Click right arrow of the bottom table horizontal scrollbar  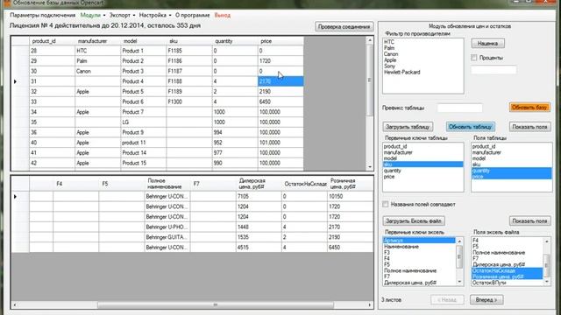click(370, 305)
